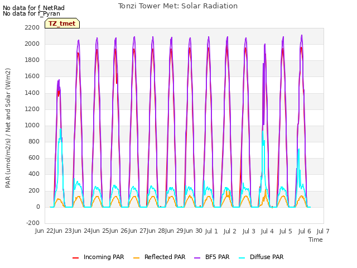Click the cyan Diffuse PAR legend swatch

242,258
